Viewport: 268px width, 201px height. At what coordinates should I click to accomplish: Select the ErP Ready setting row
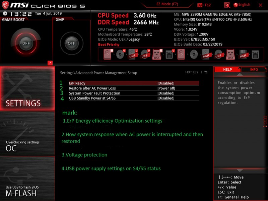pyautogui.click(x=134, y=83)
